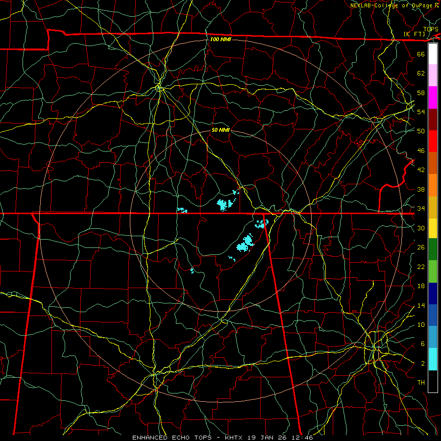The width and height of the screenshot is (441, 441).
Task: Select the cyan legend color block
Action: tap(433, 359)
